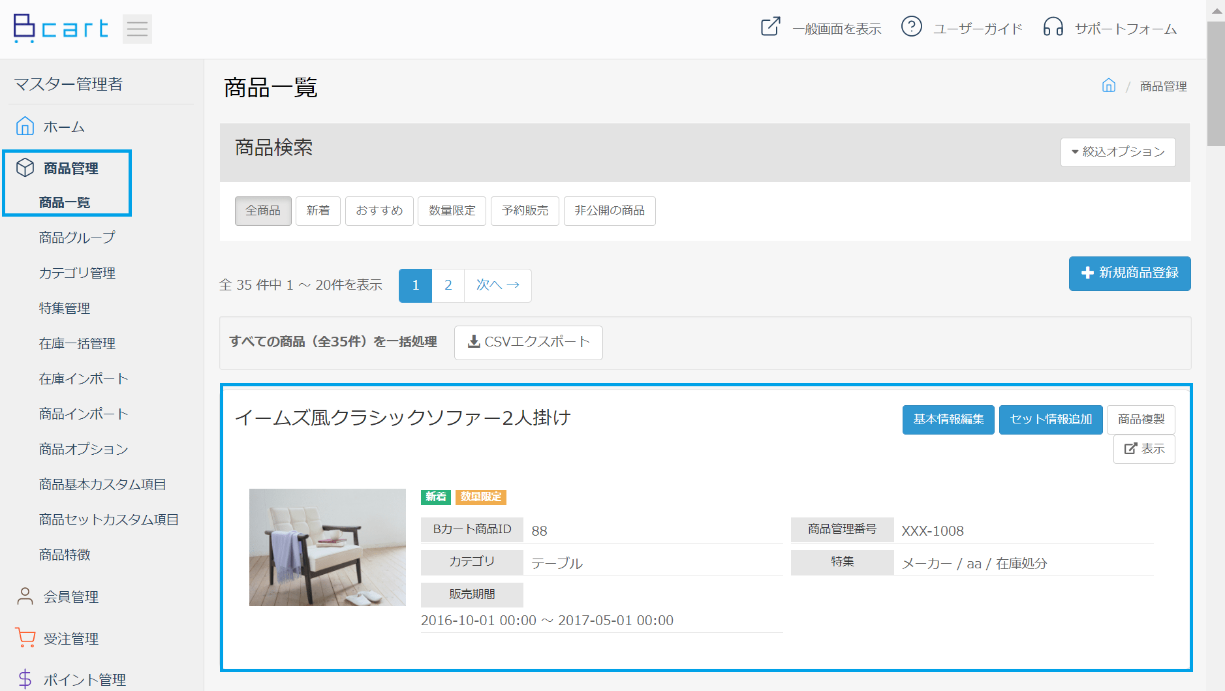Click 新規商品登録 button
Screen dimensions: 1225x691
pyautogui.click(x=1130, y=273)
